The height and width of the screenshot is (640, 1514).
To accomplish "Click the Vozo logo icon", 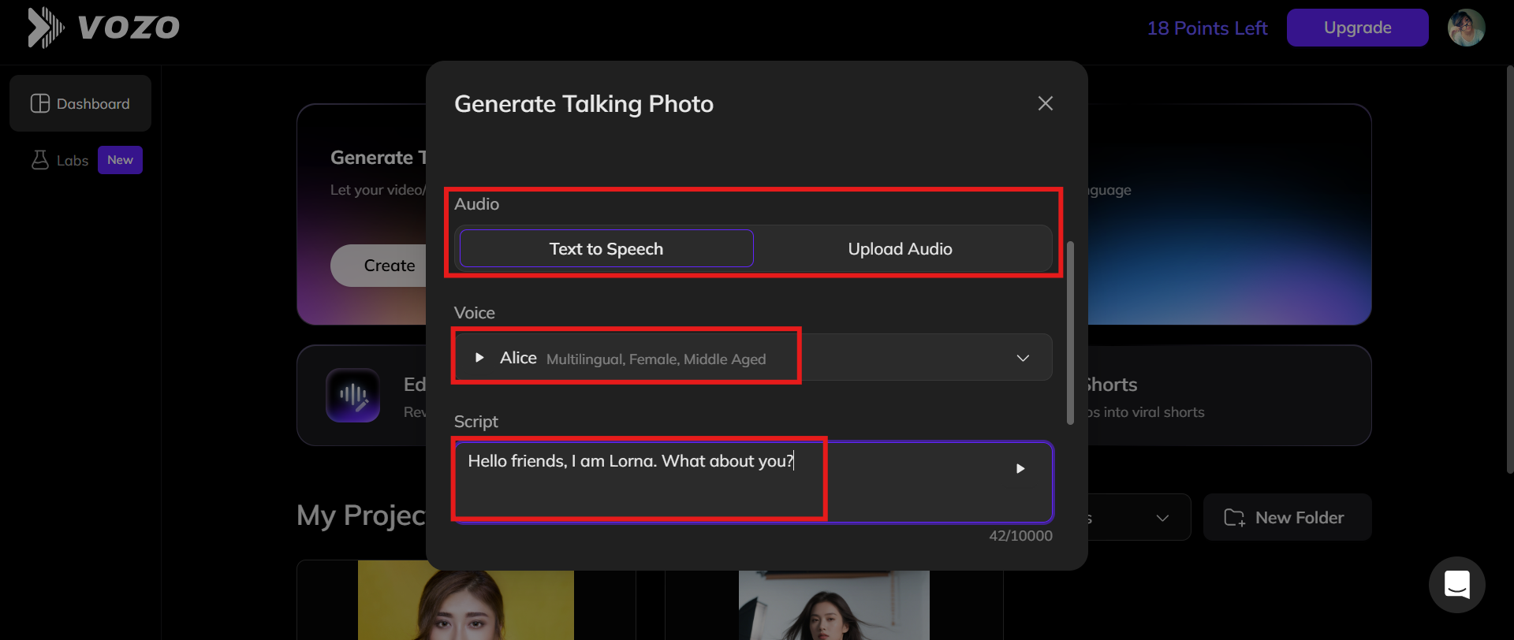I will tap(46, 28).
